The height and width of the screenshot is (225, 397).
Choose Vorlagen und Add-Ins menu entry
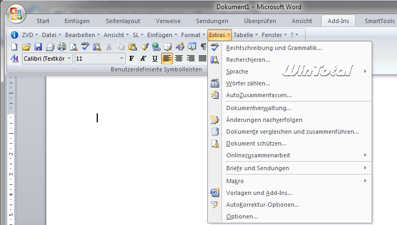click(x=290, y=193)
